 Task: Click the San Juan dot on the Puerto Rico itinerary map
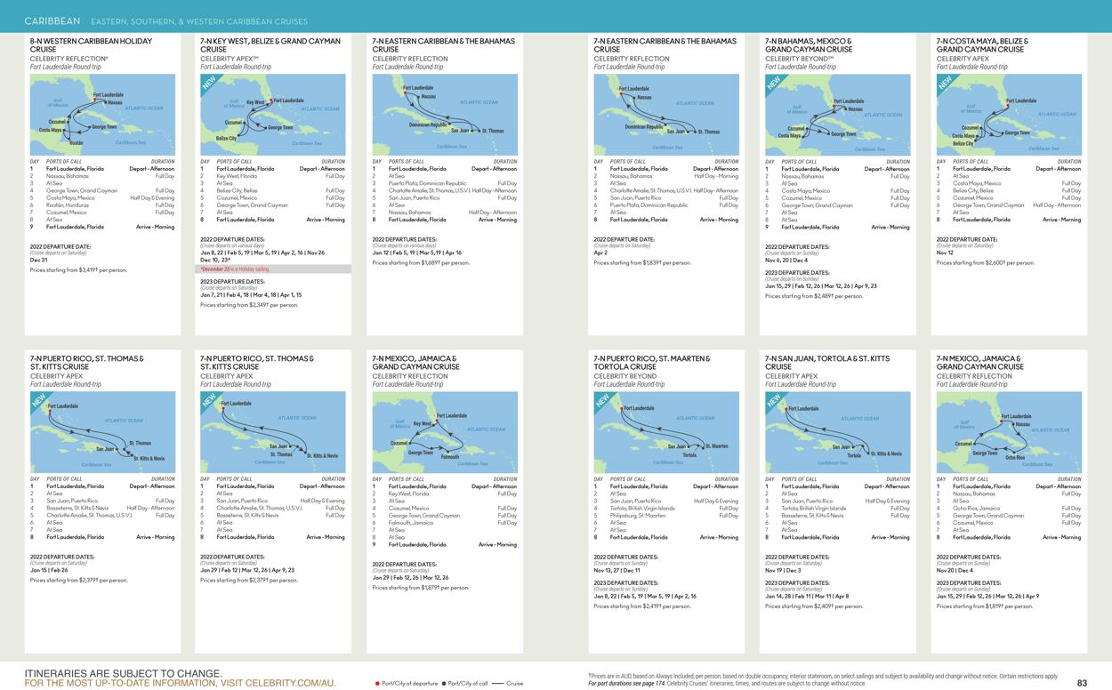[117, 448]
